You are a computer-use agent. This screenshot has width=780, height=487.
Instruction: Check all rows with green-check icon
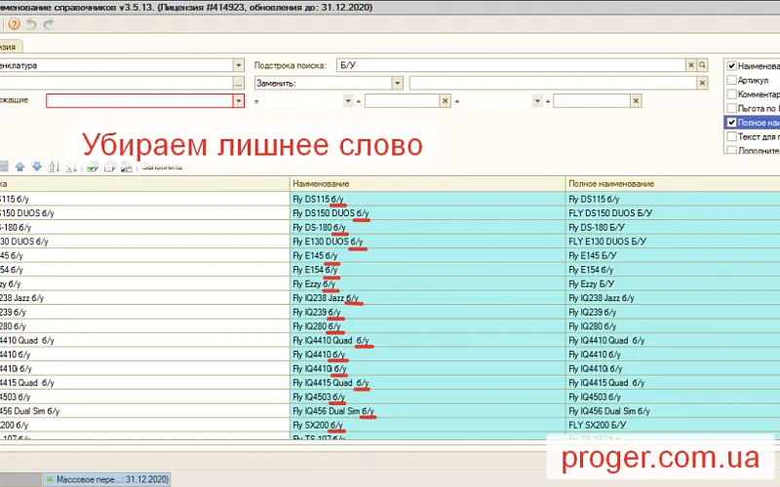tap(92, 168)
